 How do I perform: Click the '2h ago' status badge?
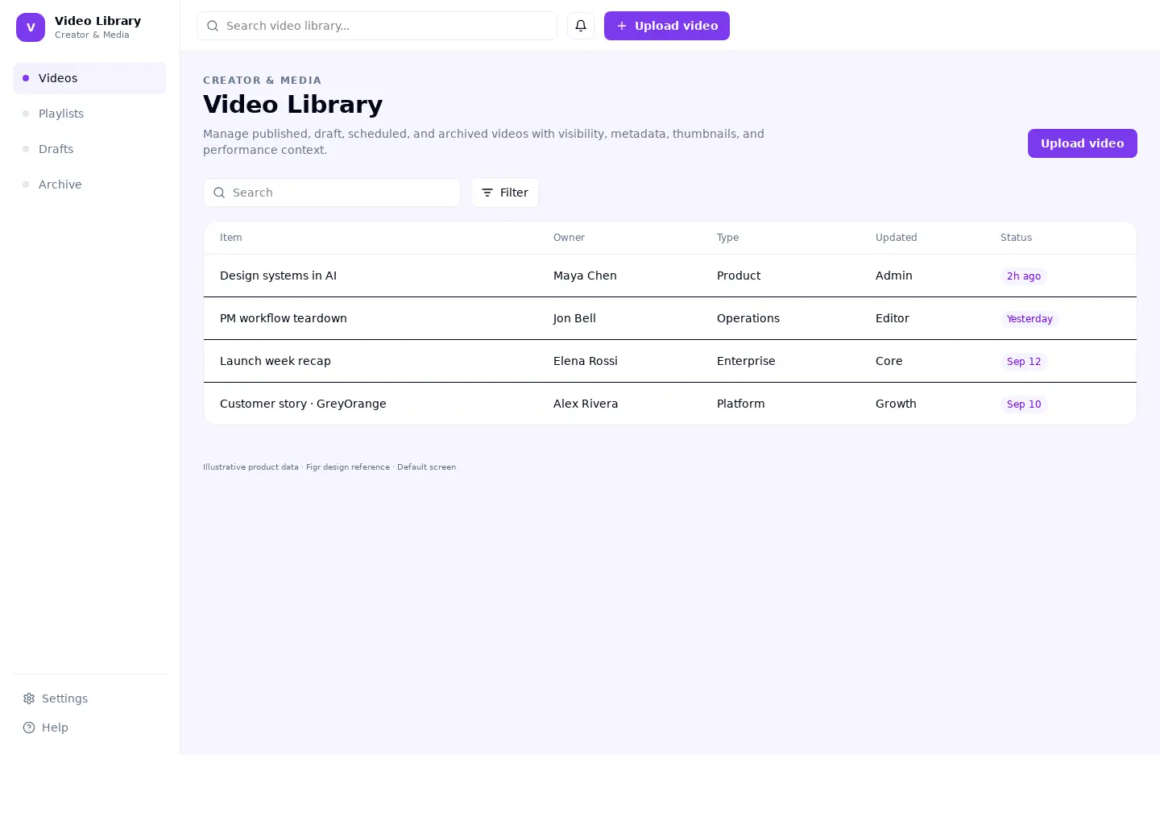[x=1024, y=276]
